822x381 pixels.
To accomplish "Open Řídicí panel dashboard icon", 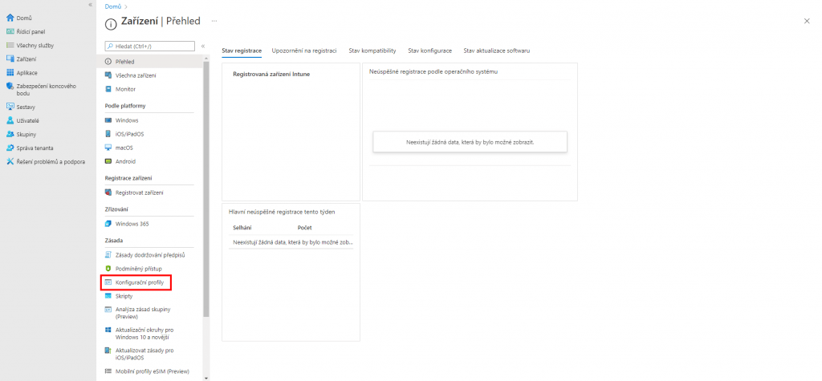I will [10, 31].
